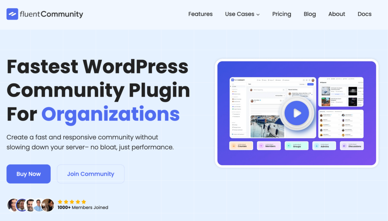Click the fluentCommunity wordmark text
Screen dimensions: 388x221
pos(52,14)
